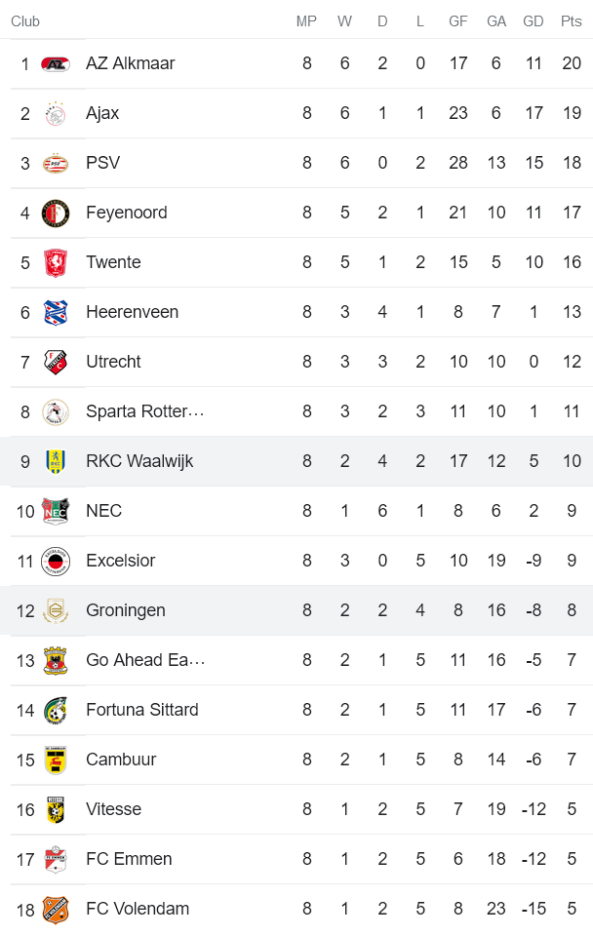593x936 pixels.
Task: Click the Excelsior club crest
Action: tap(56, 562)
